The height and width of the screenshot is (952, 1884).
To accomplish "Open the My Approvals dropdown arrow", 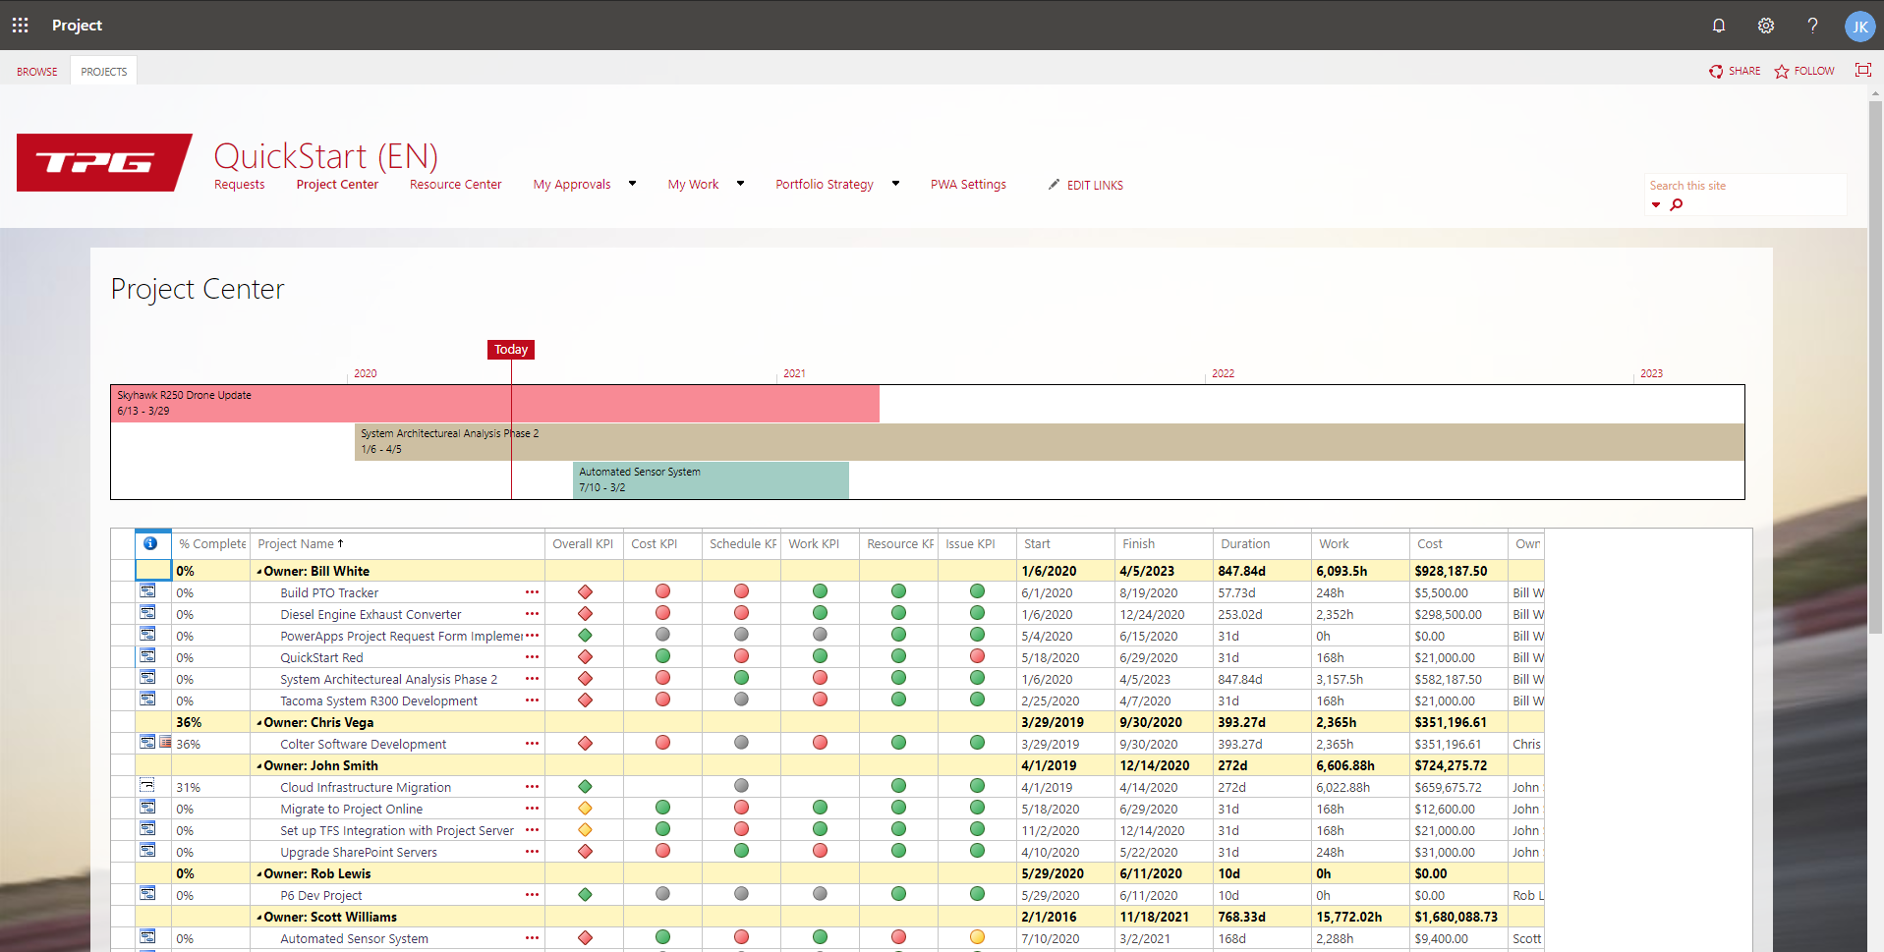I will (x=632, y=184).
